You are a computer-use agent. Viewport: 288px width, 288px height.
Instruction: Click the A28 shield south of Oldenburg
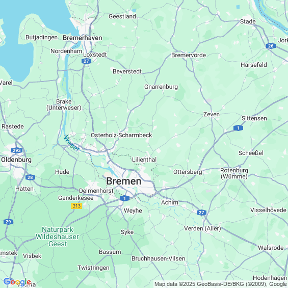(30, 177)
